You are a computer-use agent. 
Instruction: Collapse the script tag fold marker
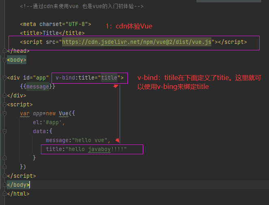[x=4, y=104]
